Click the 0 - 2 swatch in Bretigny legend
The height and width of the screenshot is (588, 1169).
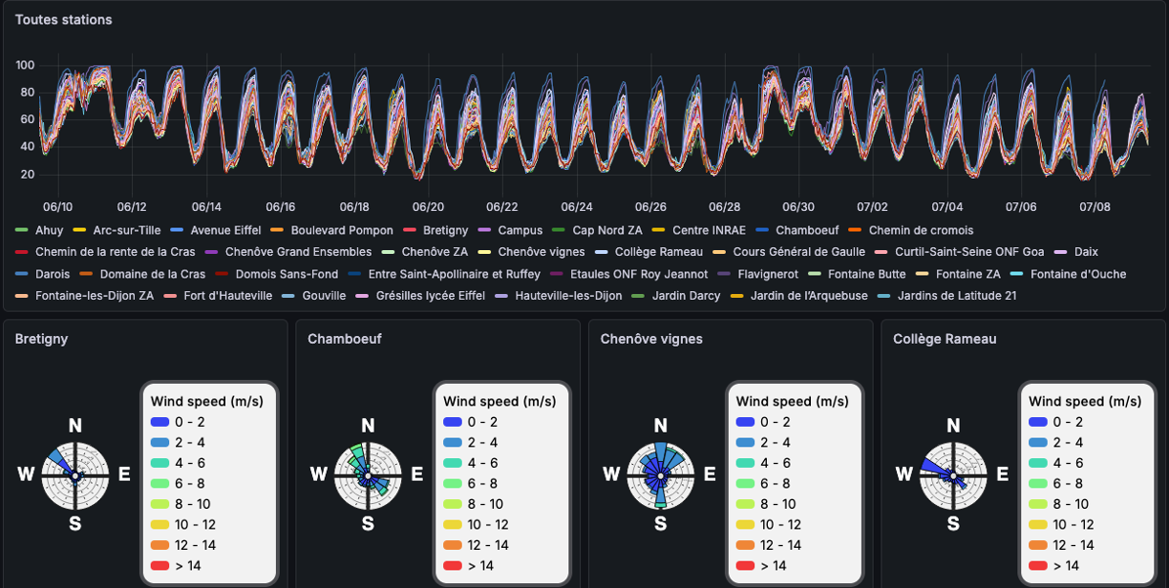(x=159, y=422)
